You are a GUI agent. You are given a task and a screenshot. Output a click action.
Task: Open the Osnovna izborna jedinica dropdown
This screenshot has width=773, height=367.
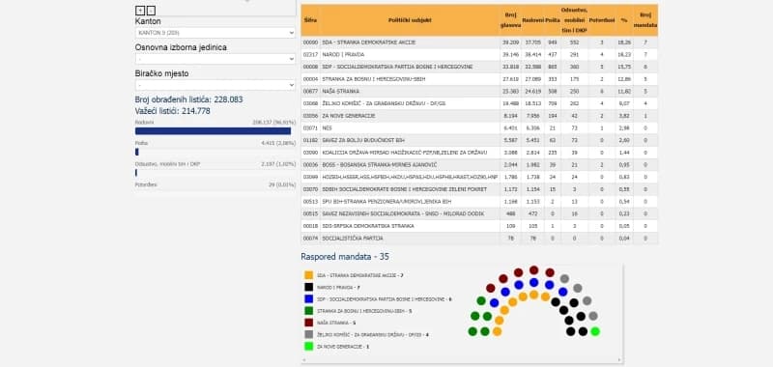coord(215,59)
